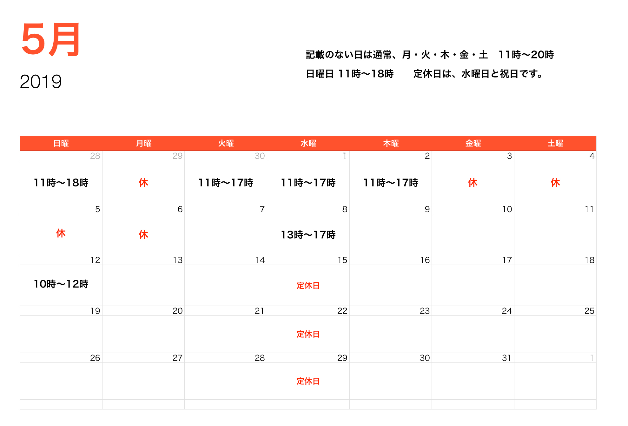
Task: Select the 休 label on May 3
Action: (x=473, y=183)
